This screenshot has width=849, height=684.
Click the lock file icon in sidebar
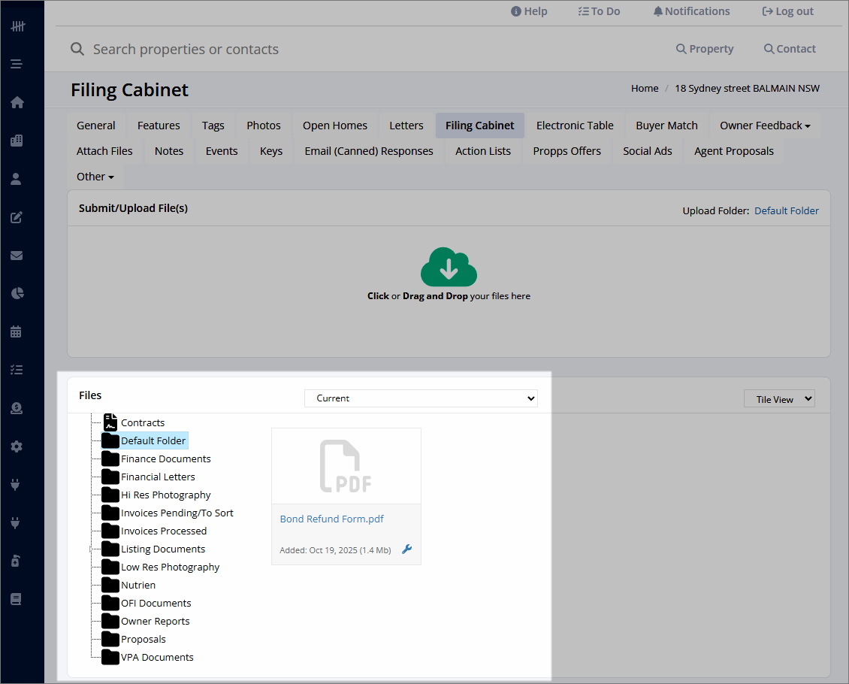pos(16,561)
